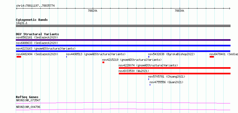Open the nsv5432638 (ByrskaBishop2022) label

click(x=171, y=54)
